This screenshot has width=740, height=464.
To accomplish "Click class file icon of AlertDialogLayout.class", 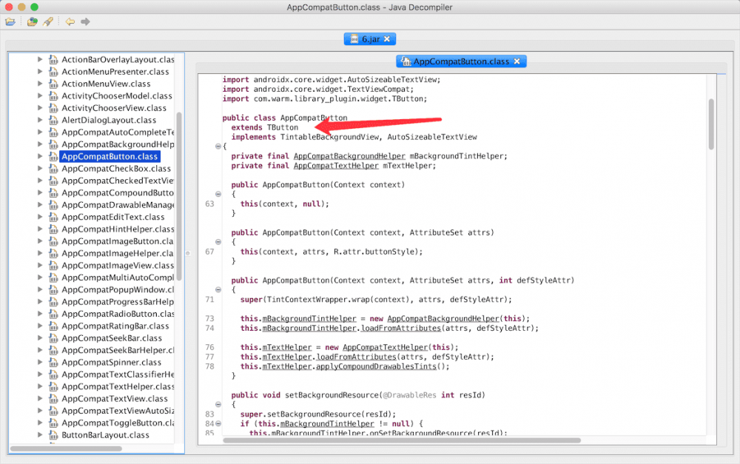I will click(53, 120).
